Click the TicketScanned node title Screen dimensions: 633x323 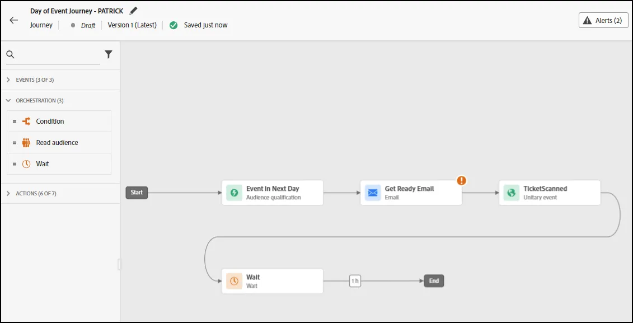545,189
